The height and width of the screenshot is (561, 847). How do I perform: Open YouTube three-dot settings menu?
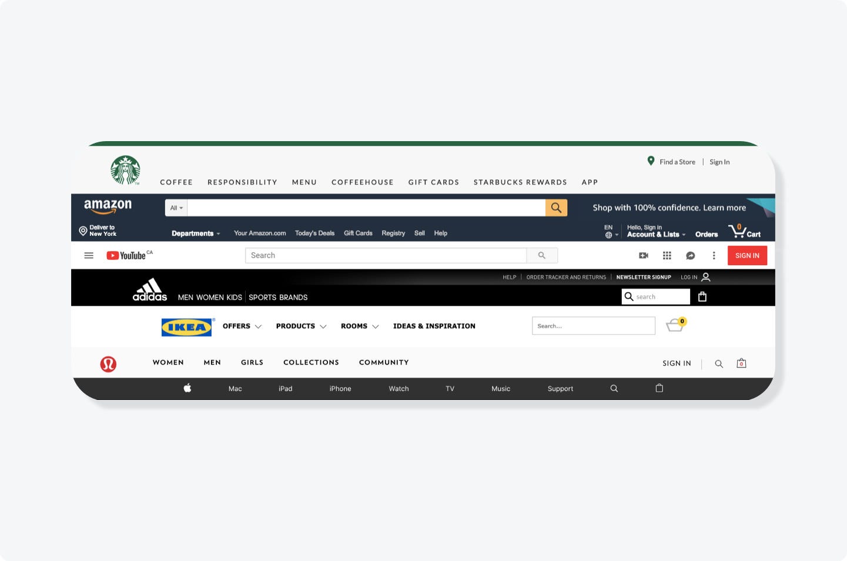(714, 255)
